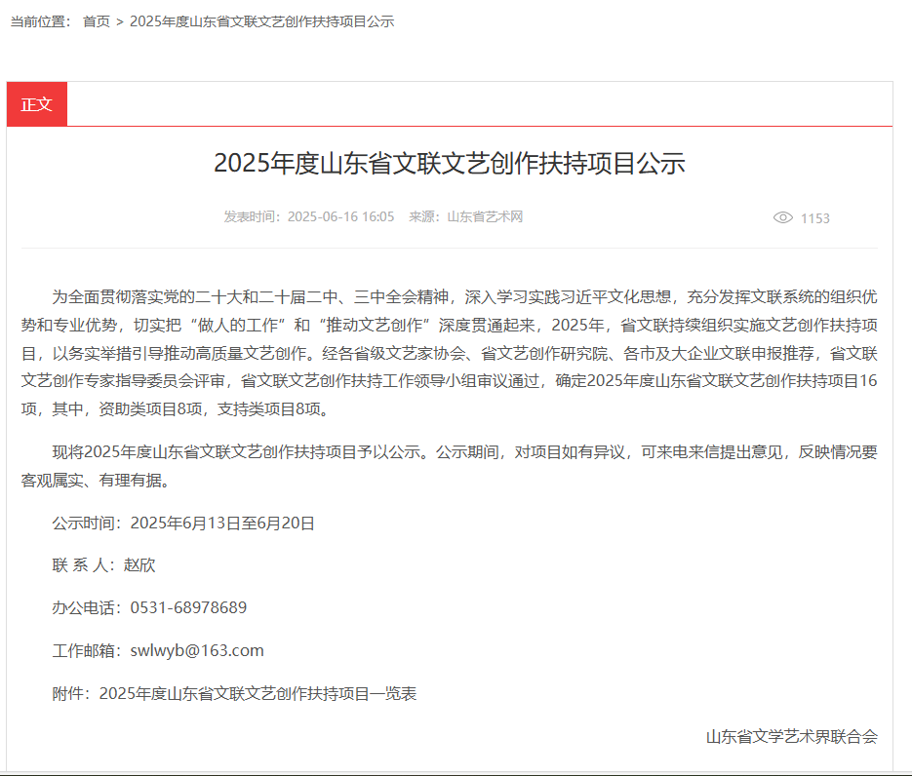Click the 来源 山东省艺术网 source text
The width and height of the screenshot is (912, 776).
click(x=465, y=216)
